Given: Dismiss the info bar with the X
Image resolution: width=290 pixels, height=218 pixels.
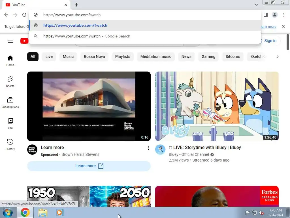Looking at the screenshot, I should pos(283,26).
